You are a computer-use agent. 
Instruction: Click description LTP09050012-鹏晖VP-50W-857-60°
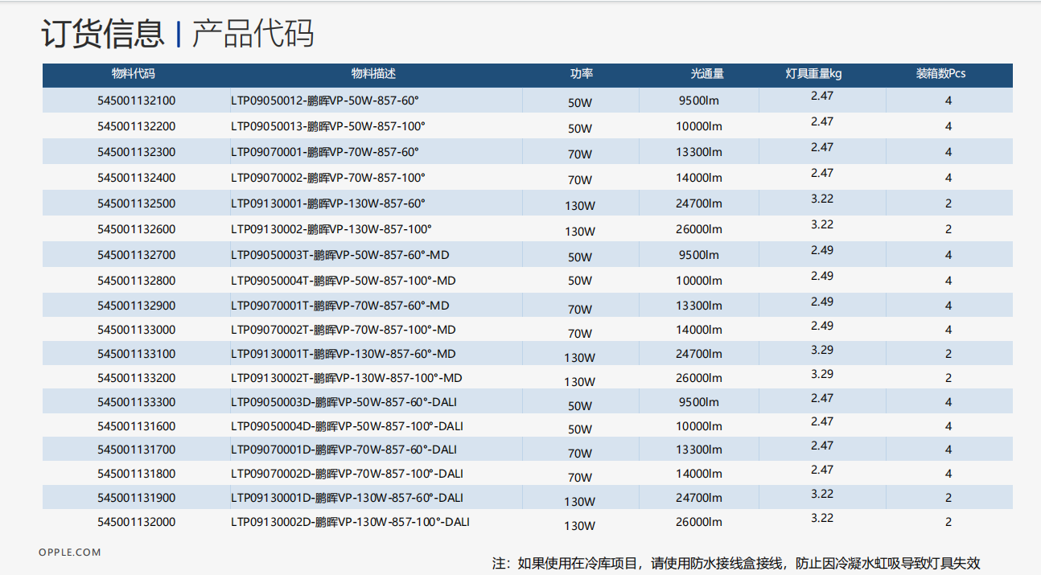[x=325, y=101]
